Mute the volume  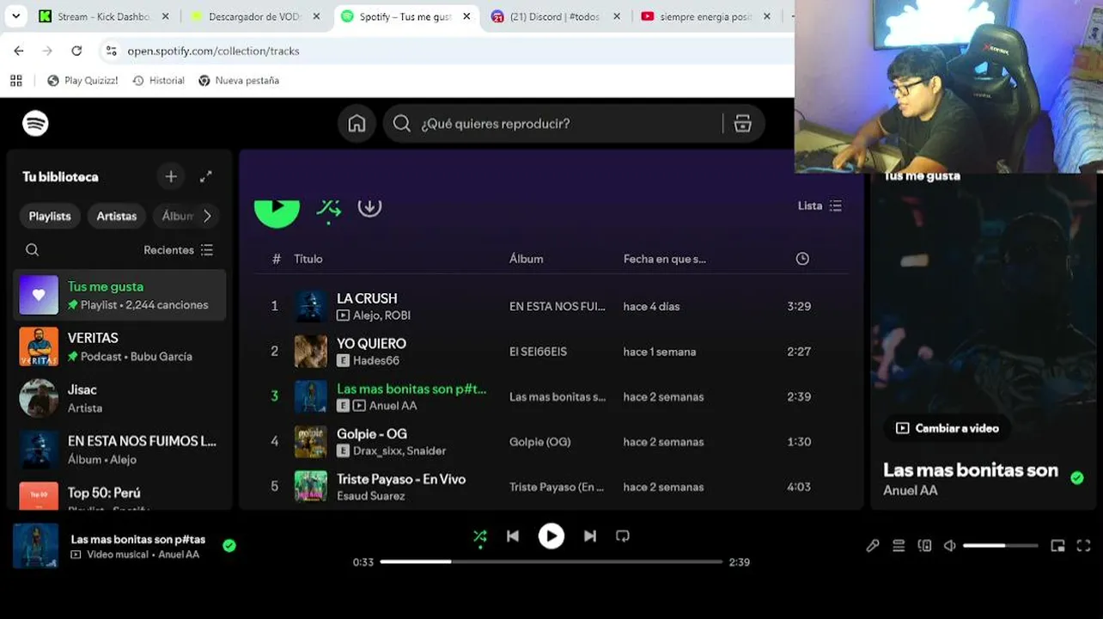[x=949, y=546]
